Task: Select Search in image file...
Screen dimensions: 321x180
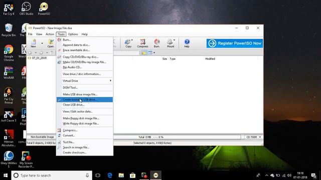Action: pos(85,147)
